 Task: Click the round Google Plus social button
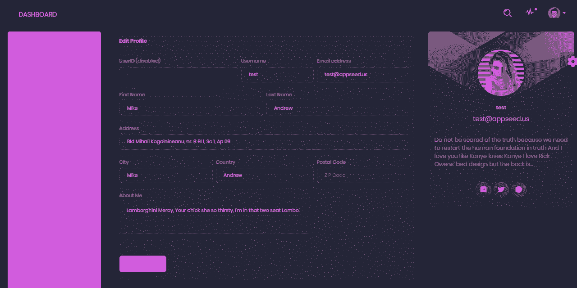[x=518, y=189]
